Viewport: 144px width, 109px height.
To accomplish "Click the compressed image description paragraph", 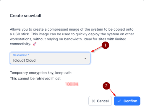I will tap(72, 37).
